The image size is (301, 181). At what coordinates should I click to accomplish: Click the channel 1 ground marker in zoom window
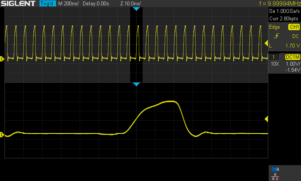[x=2, y=135]
